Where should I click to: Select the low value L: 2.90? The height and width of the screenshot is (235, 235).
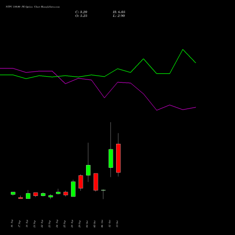119,16
